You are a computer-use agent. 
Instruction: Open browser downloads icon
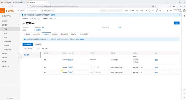coord(170,6)
